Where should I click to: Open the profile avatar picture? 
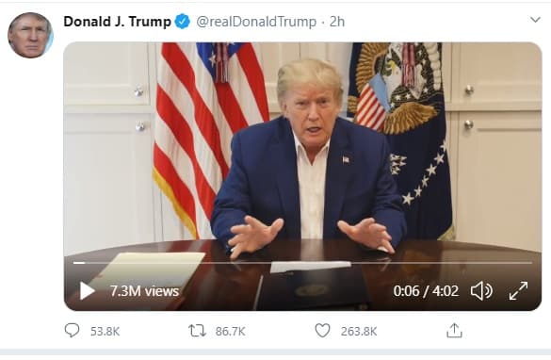click(30, 35)
